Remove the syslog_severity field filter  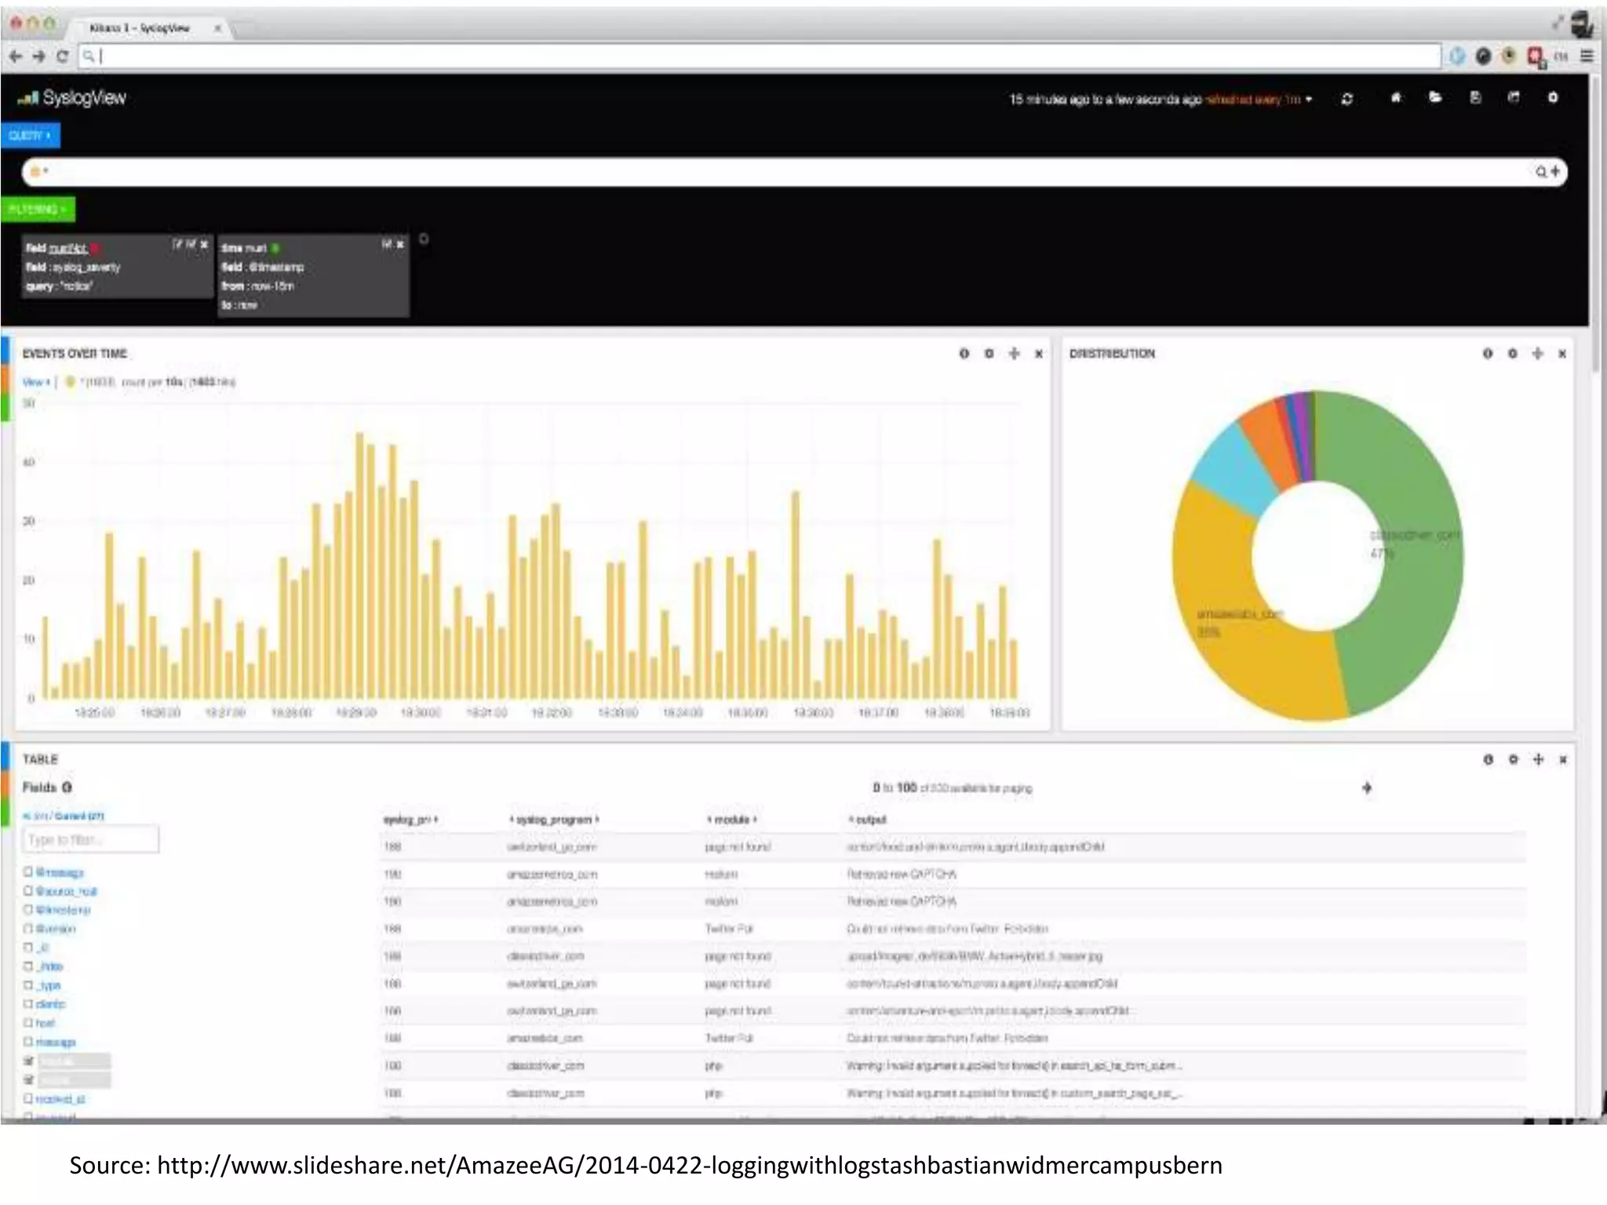(x=204, y=245)
